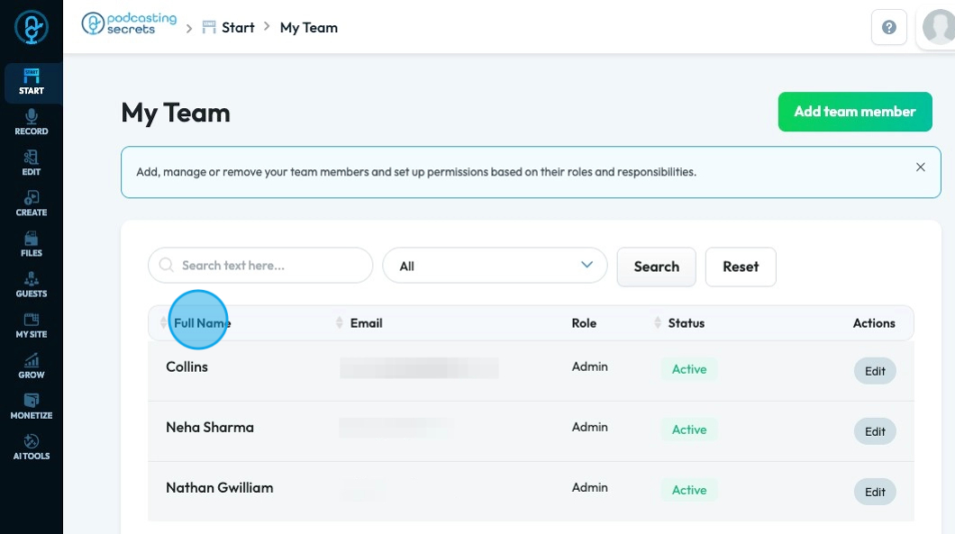
Task: Open Files from the sidebar
Action: click(x=32, y=244)
